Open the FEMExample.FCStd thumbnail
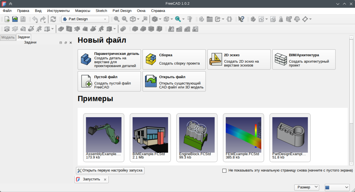Viewport: 355px width, 192px height. [x=243, y=138]
